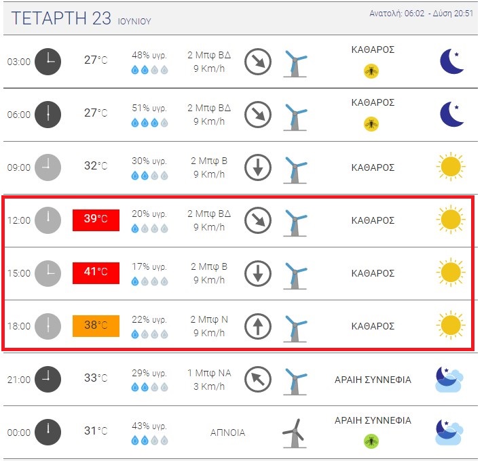Click the 2 Μπφ Ν wind text at 18:00
The height and width of the screenshot is (461, 484).
[209, 319]
